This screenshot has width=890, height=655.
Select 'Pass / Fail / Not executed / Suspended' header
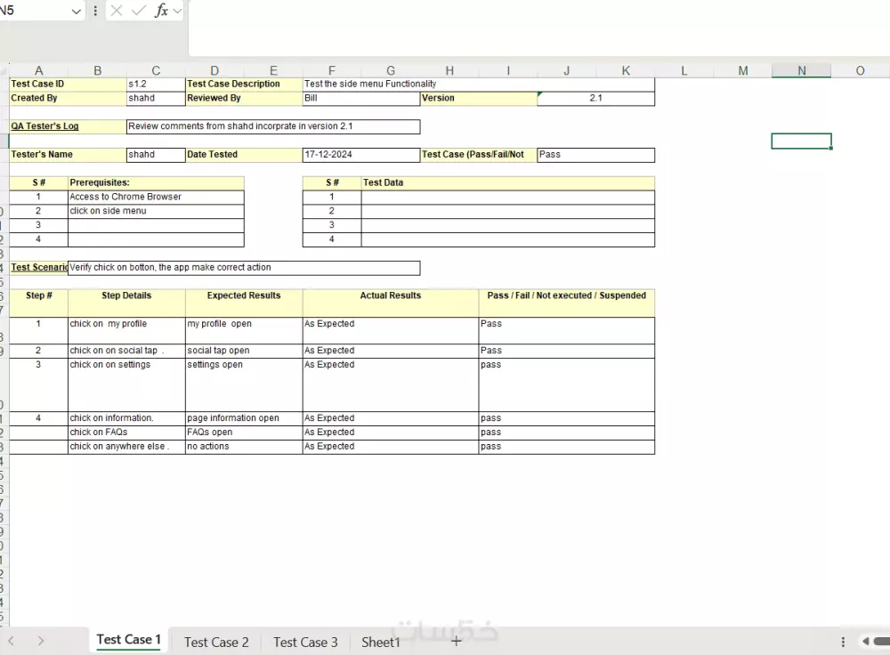566,303
